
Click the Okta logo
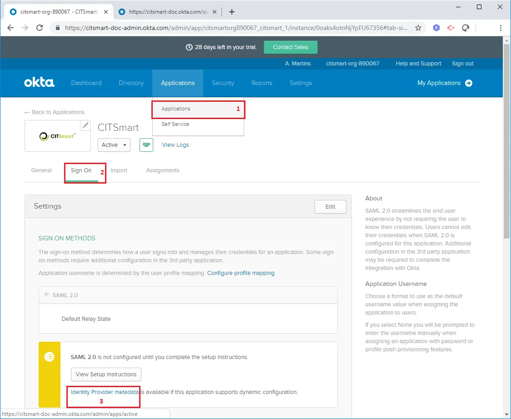[x=39, y=83]
